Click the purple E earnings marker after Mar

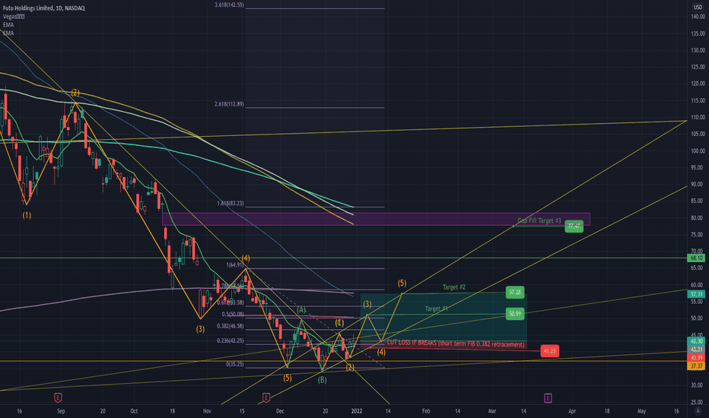coord(548,397)
